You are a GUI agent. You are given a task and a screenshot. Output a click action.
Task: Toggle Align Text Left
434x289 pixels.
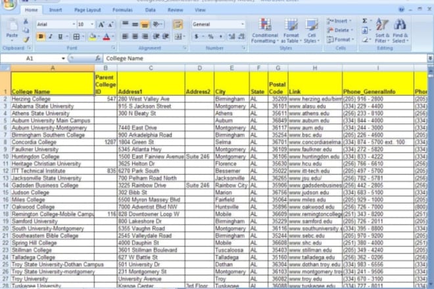click(x=125, y=36)
